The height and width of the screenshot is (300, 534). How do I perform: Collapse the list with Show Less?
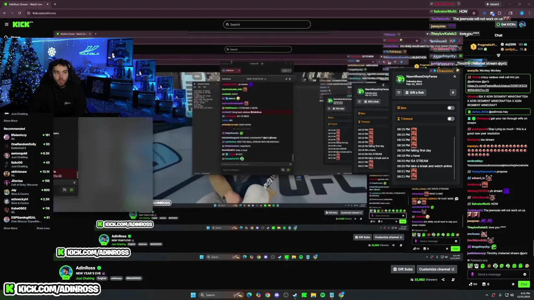coord(43,228)
